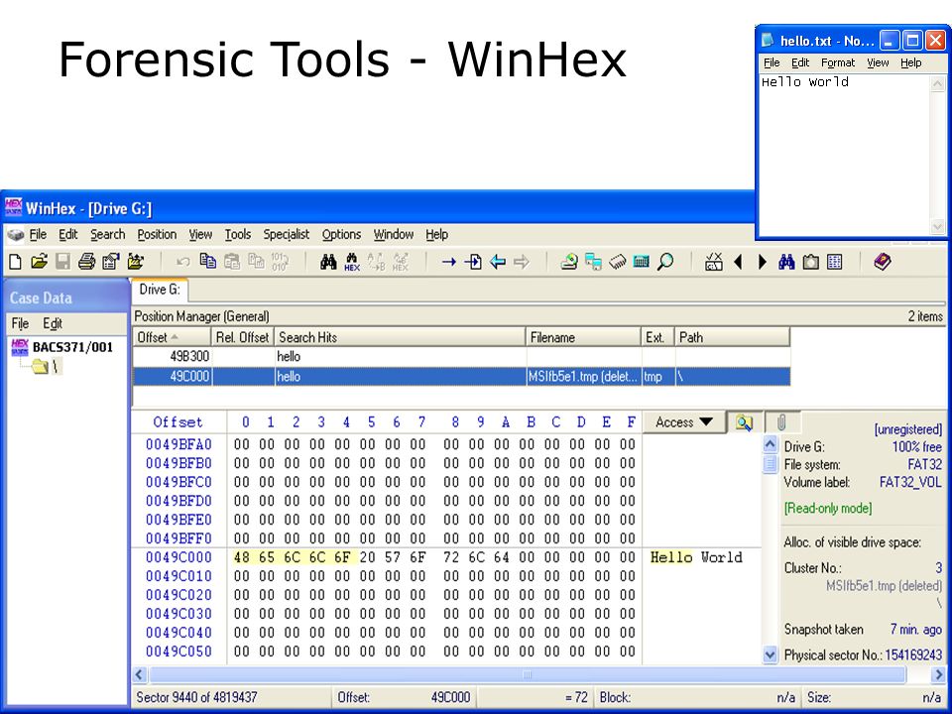Viewport: 952px width, 714px height.
Task: Click hex byte 48 at row 0049C000
Action: point(242,557)
